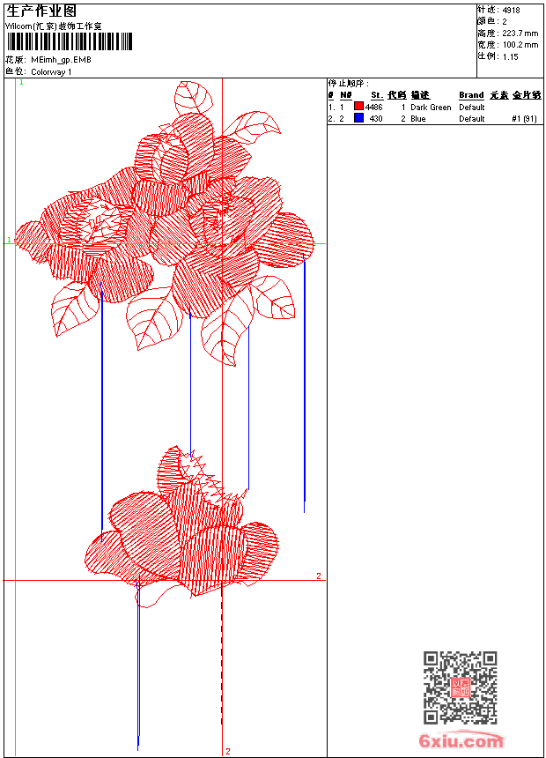Click stitch count 4486 in row 1
Image resolution: width=546 pixels, height=758 pixels.
coord(373,108)
